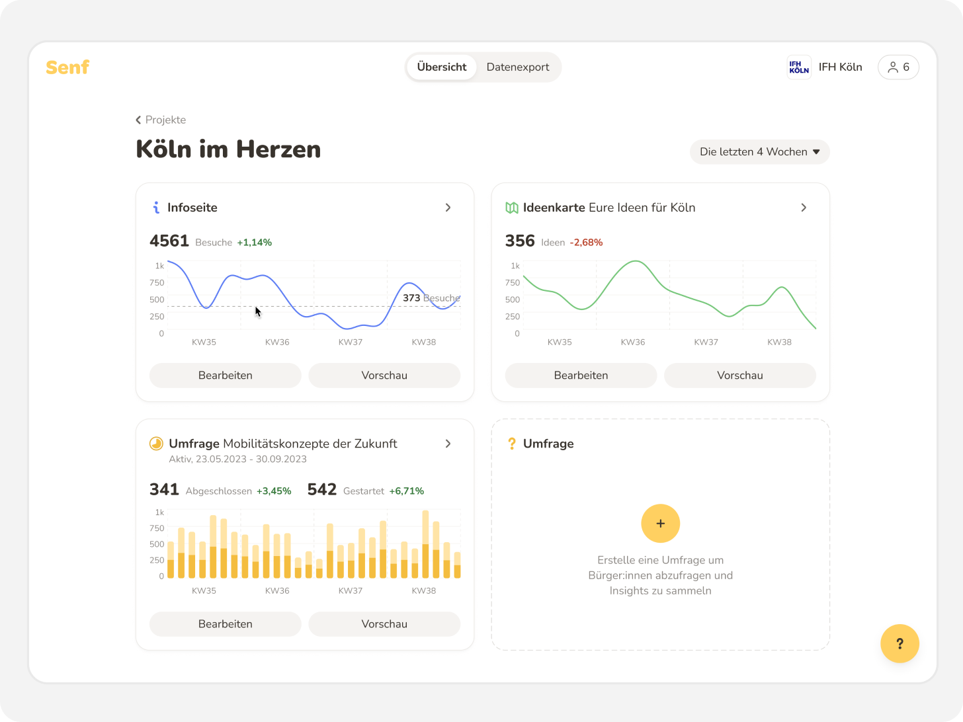Switch to the Datenexport tab
This screenshot has height=722, width=963.
coord(518,67)
